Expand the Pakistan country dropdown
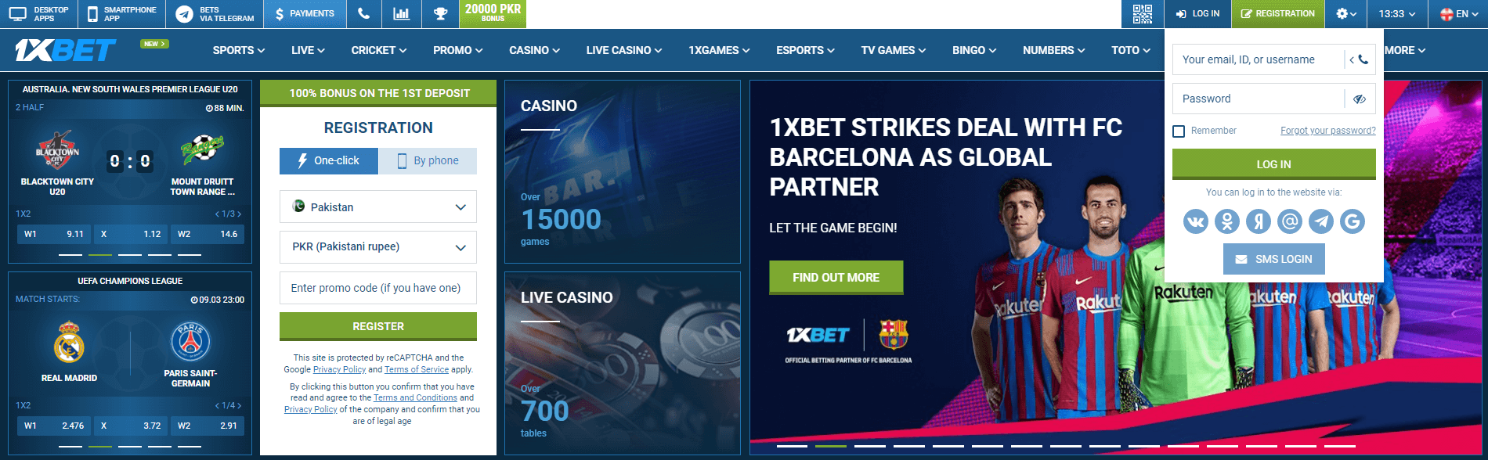This screenshot has height=460, width=1488. pyautogui.click(x=378, y=207)
